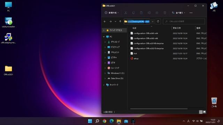This screenshot has height=125, width=223.
Task: Click the Cut toolbar icon in Explorer
Action: 125,13
